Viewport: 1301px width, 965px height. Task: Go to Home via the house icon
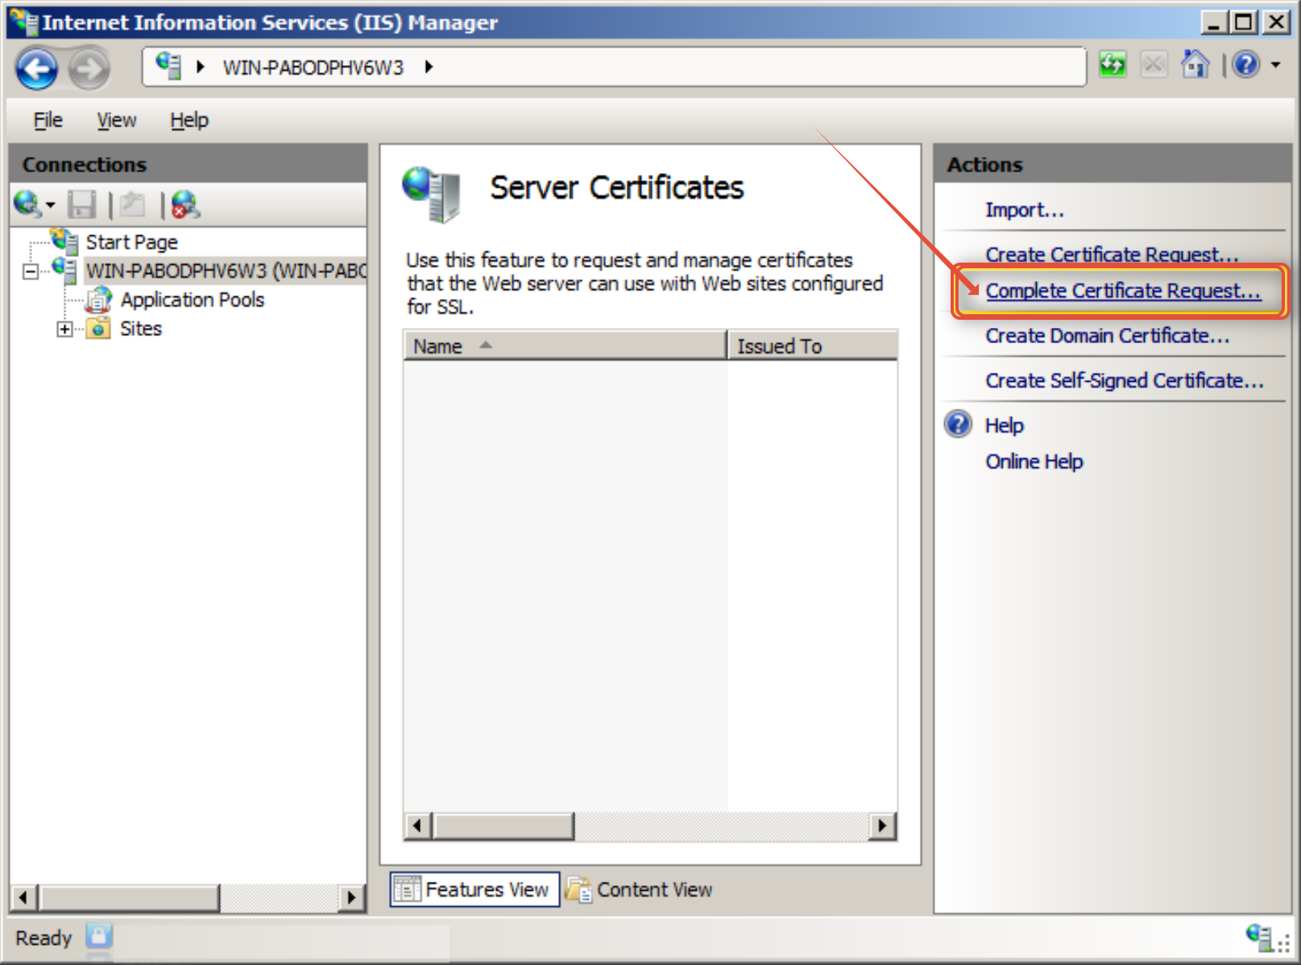(1195, 64)
